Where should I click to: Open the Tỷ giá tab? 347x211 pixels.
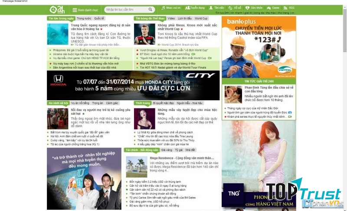click(179, 150)
